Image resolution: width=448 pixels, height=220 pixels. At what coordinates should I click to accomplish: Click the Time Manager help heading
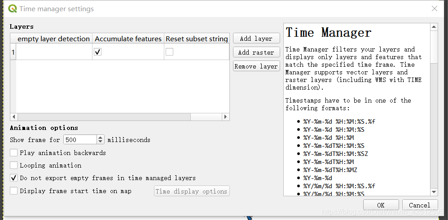(329, 32)
